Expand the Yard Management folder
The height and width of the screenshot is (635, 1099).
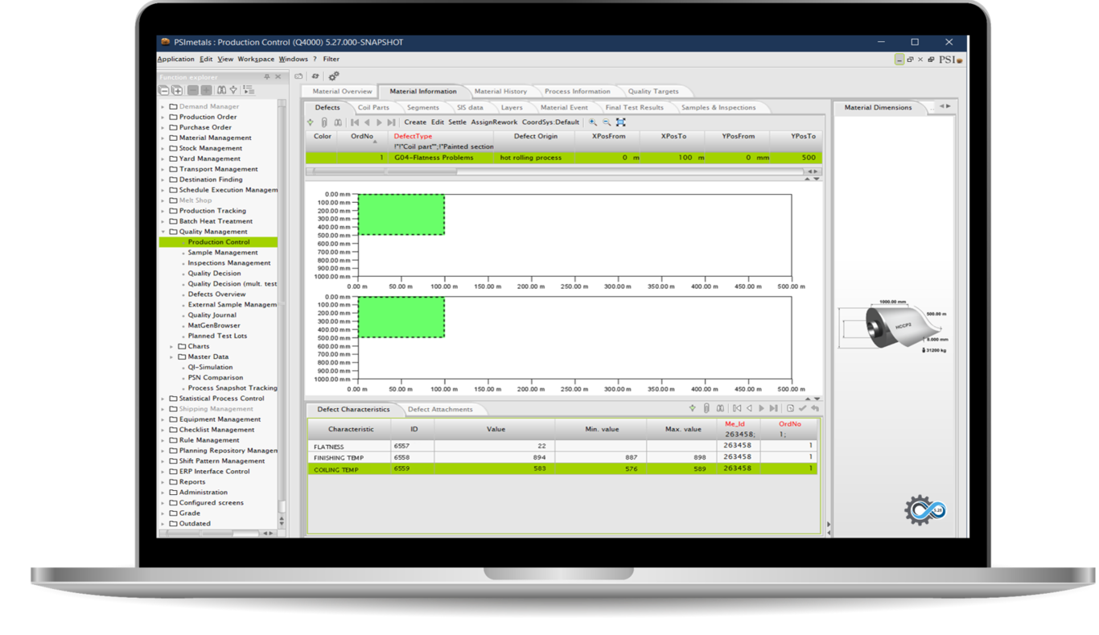pyautogui.click(x=163, y=159)
